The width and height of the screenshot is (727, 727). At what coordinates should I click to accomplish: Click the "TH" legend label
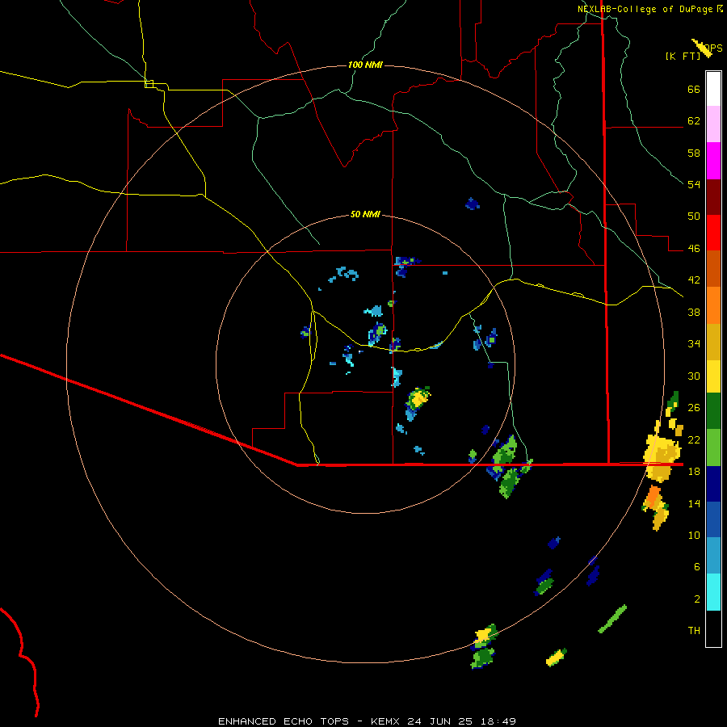[x=694, y=630]
